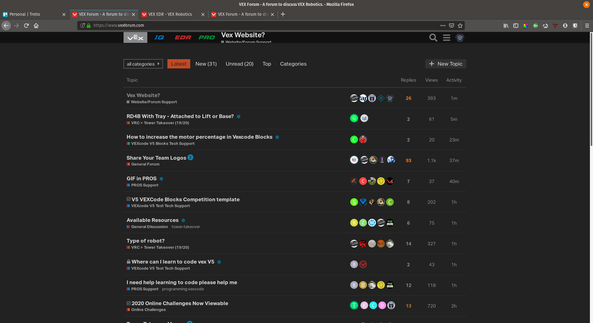593x323 pixels.
Task: Click the green G avatar in RD4B row
Action: pyautogui.click(x=354, y=118)
